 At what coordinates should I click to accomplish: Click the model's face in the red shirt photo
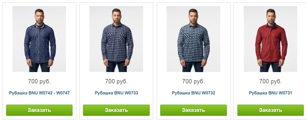coord(271,17)
